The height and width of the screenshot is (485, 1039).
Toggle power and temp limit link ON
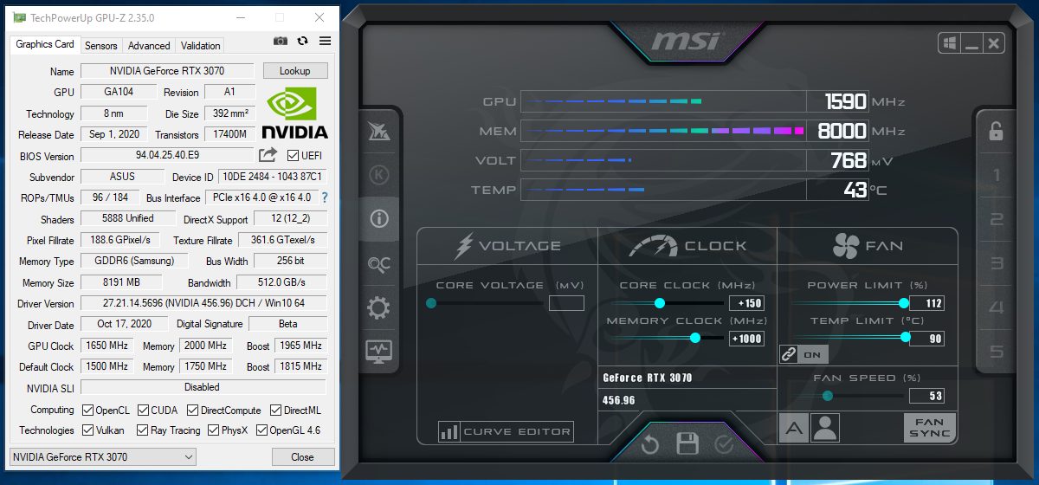click(803, 354)
